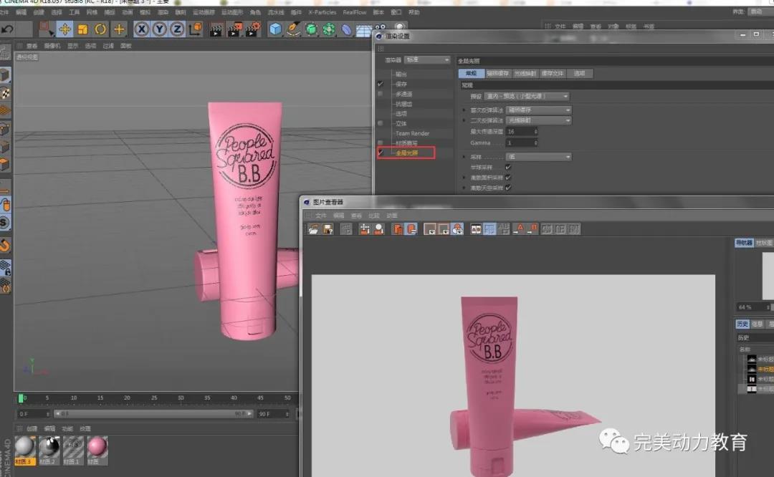Select 全局光照 in render settings list
Screen dimensions: 774x477
(406, 153)
